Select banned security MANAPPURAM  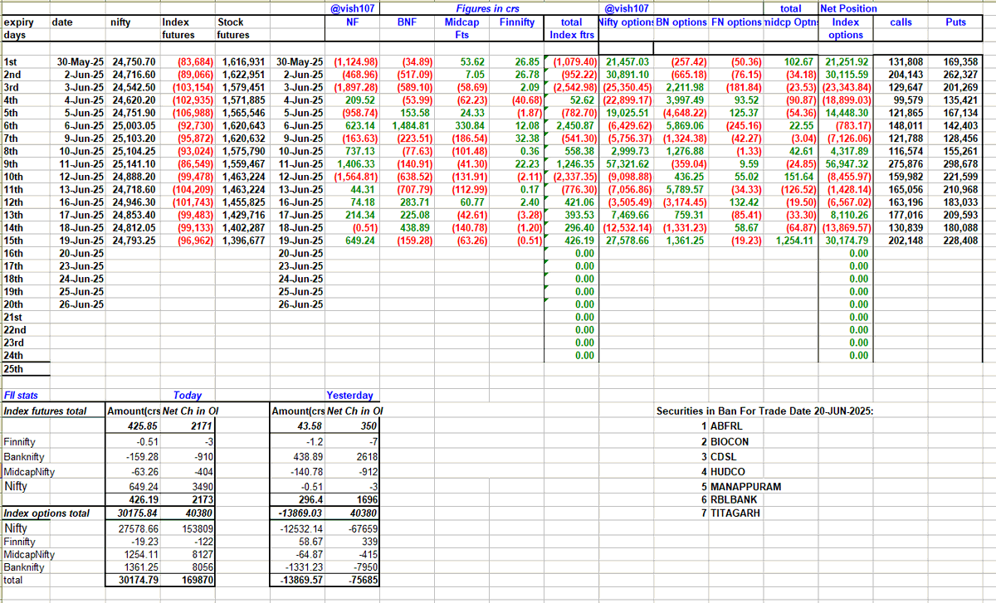(746, 486)
